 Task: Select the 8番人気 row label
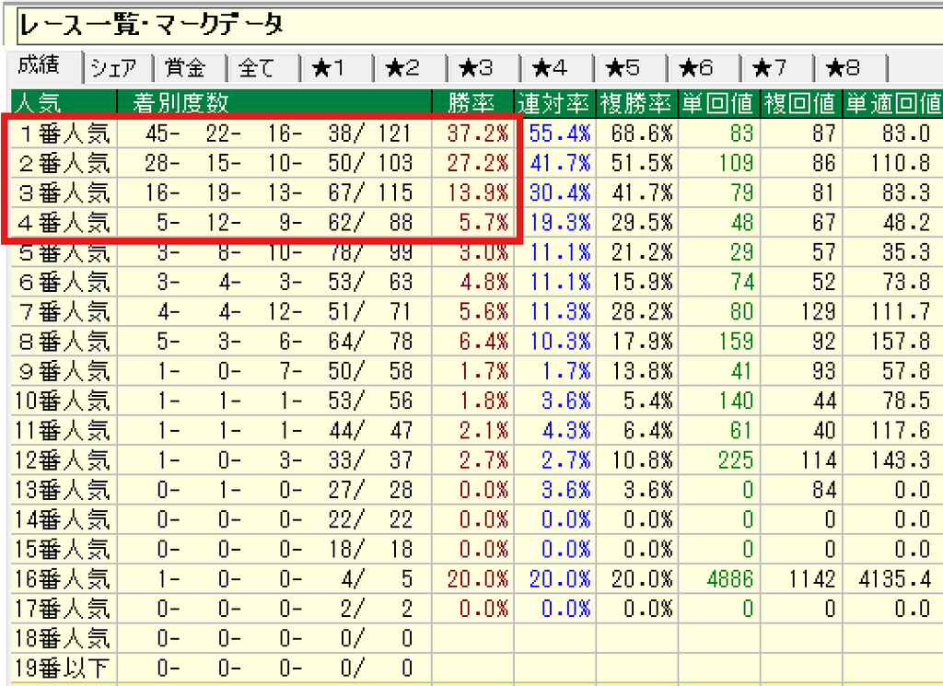point(64,342)
